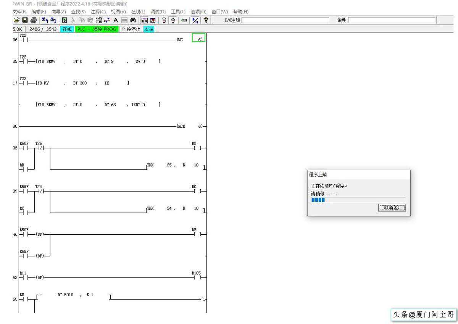Image resolution: width=458 pixels, height=324 pixels.
Task: Click the Save floppy disk icon
Action: pyautogui.click(x=25, y=20)
